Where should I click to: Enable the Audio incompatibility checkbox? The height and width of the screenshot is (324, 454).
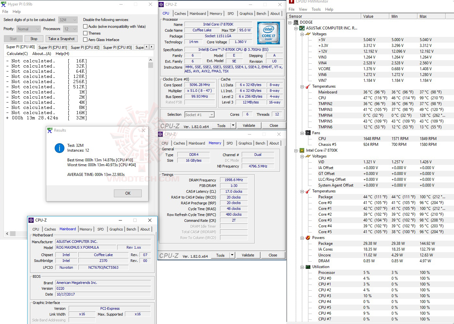point(85,26)
